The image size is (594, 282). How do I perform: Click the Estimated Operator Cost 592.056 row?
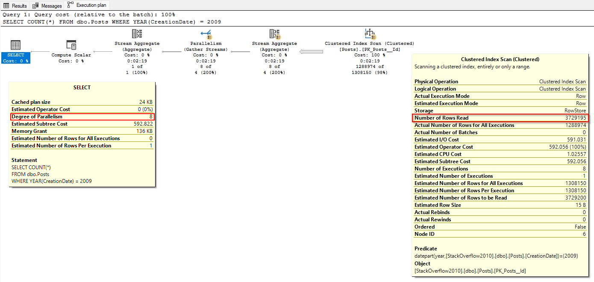point(500,147)
